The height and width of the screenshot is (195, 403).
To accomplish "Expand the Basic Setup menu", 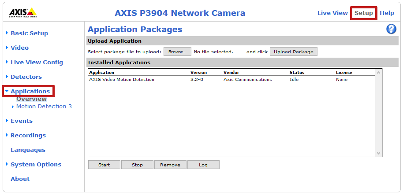I will tap(29, 33).
